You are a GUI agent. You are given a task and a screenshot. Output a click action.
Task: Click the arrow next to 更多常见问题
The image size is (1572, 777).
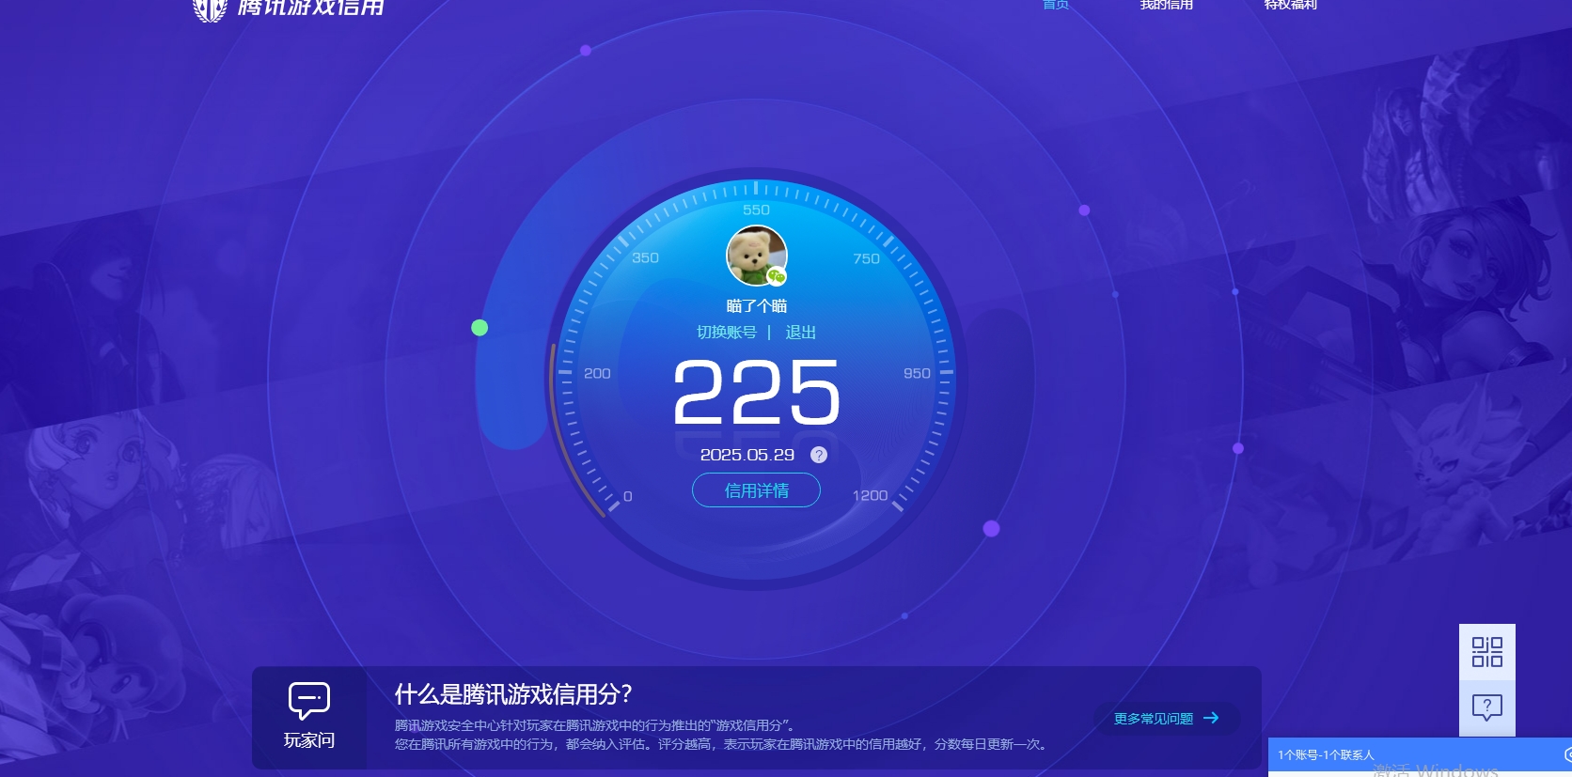pyautogui.click(x=1211, y=718)
